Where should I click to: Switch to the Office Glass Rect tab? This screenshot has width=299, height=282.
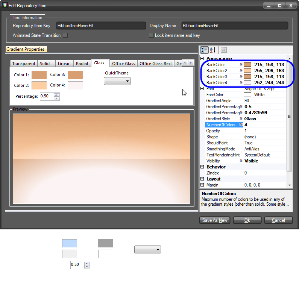[156, 64]
